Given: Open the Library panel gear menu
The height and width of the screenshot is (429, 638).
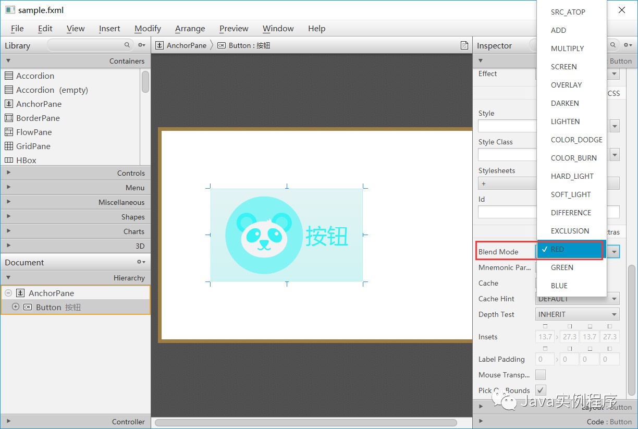Looking at the screenshot, I should [141, 45].
